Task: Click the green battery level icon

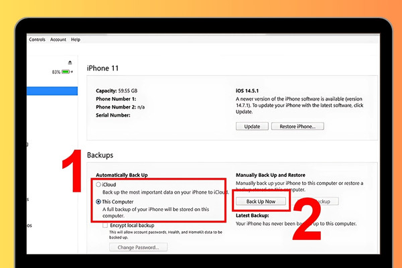Action: (66, 72)
